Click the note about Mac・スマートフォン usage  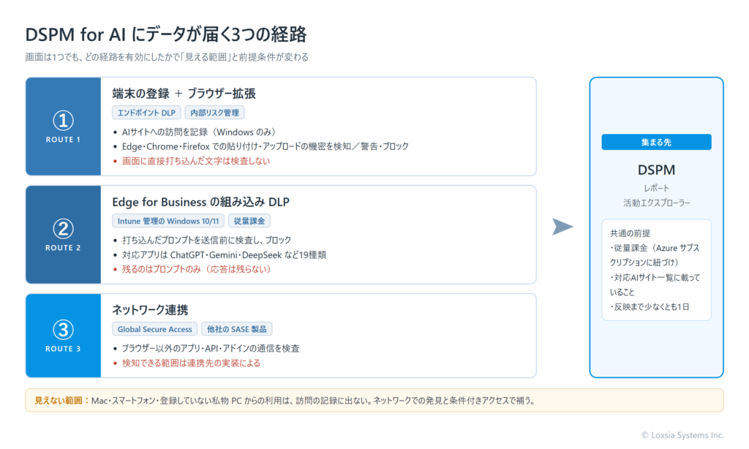tap(313, 400)
